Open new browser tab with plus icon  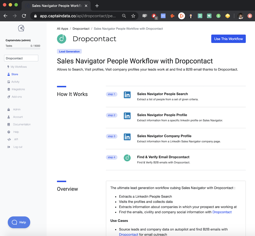coord(97,6)
